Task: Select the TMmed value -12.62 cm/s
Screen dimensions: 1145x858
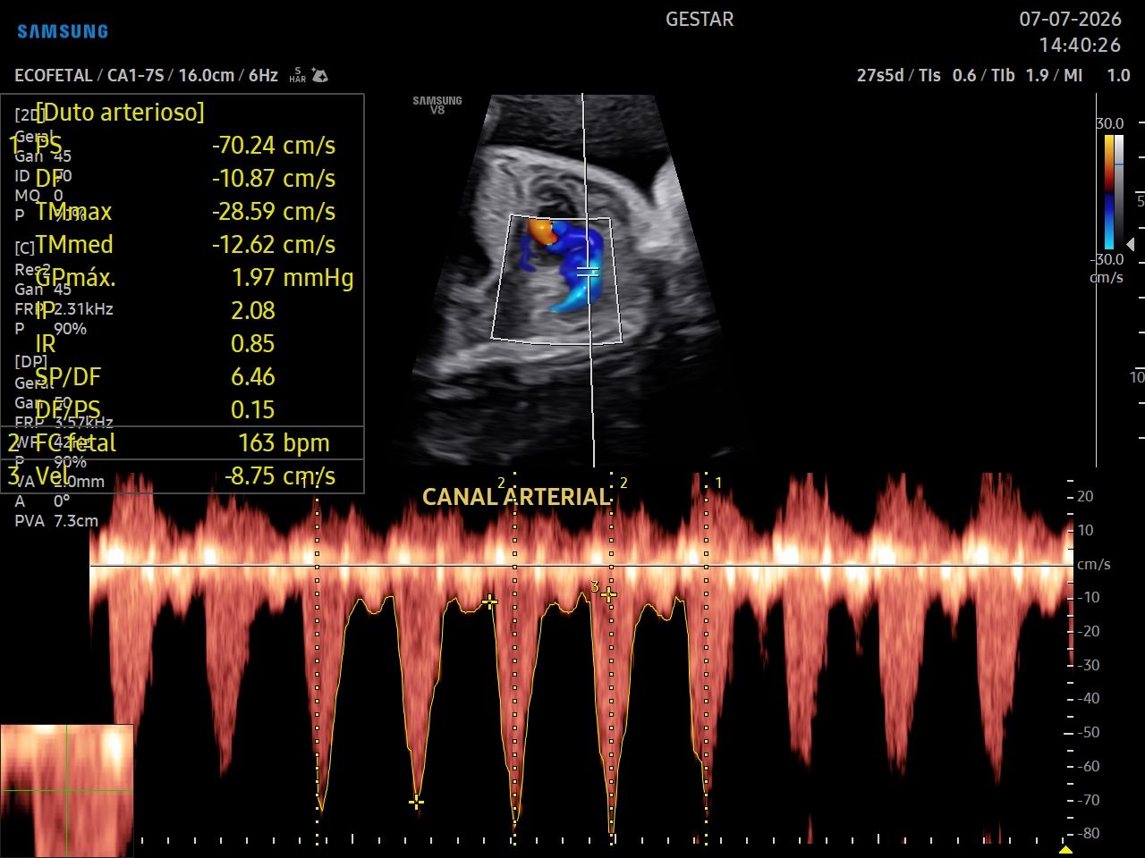Action: 274,244
